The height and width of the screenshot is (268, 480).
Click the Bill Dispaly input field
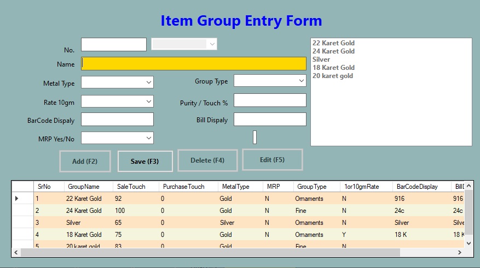(270, 120)
